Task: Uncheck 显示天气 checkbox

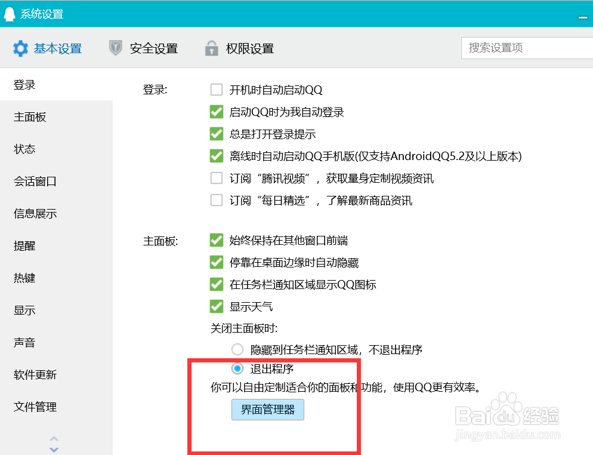Action: coord(217,306)
